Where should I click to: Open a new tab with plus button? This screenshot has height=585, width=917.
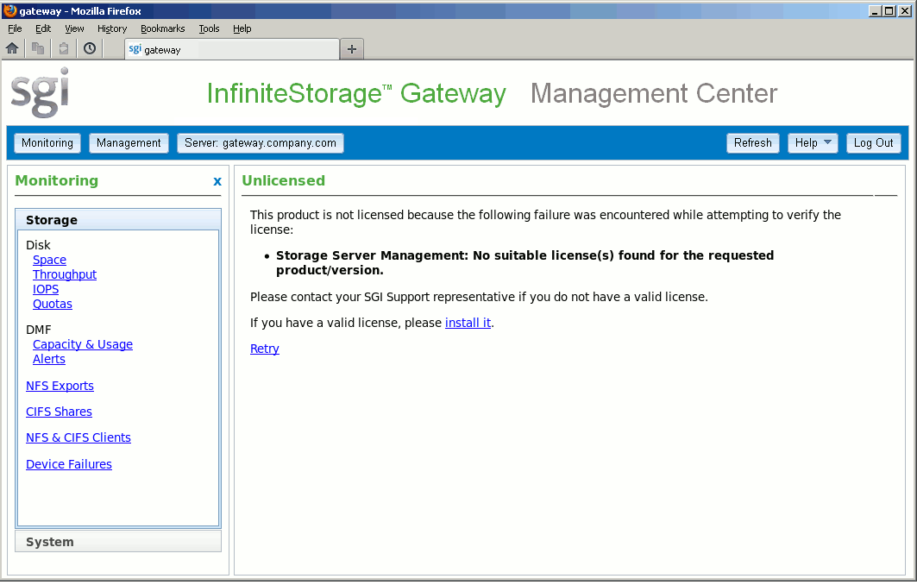tap(351, 49)
